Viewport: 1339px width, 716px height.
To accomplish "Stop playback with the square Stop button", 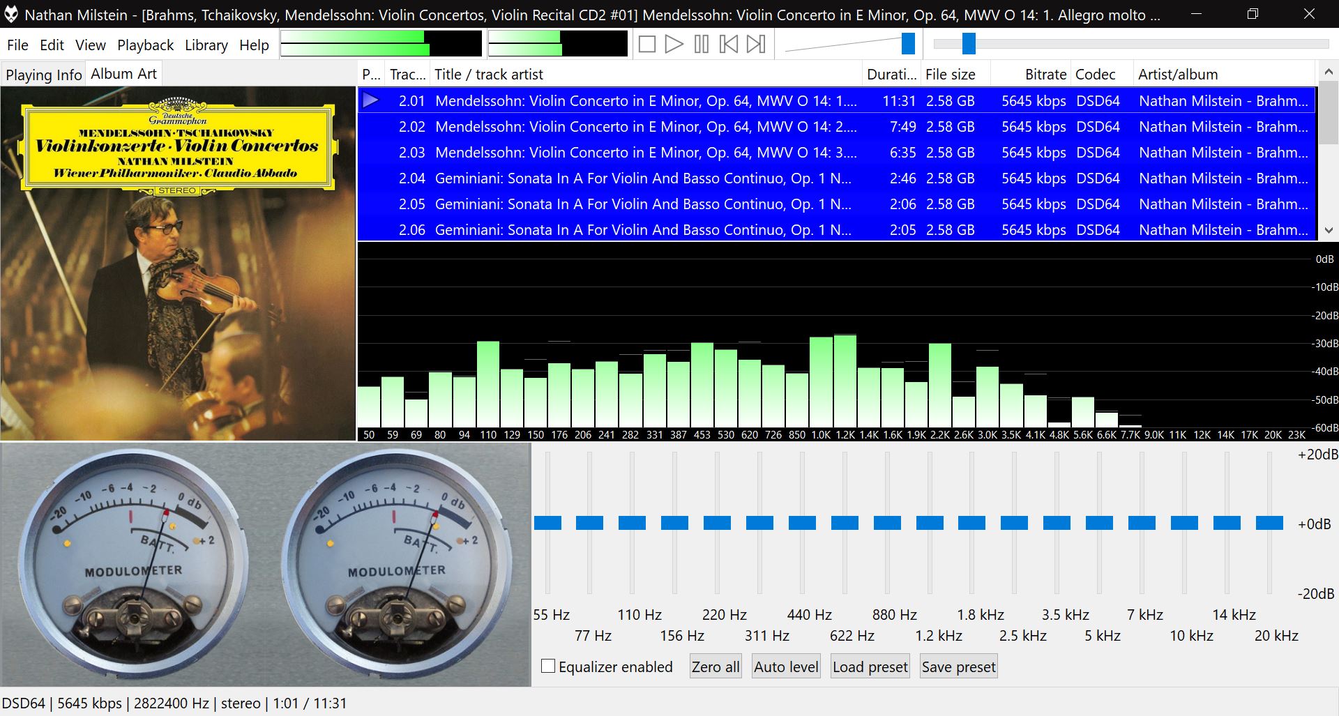I will (646, 45).
